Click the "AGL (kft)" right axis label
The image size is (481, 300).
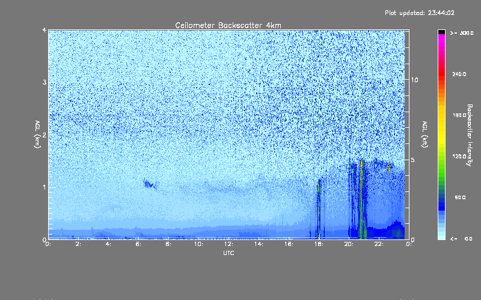[x=424, y=134]
